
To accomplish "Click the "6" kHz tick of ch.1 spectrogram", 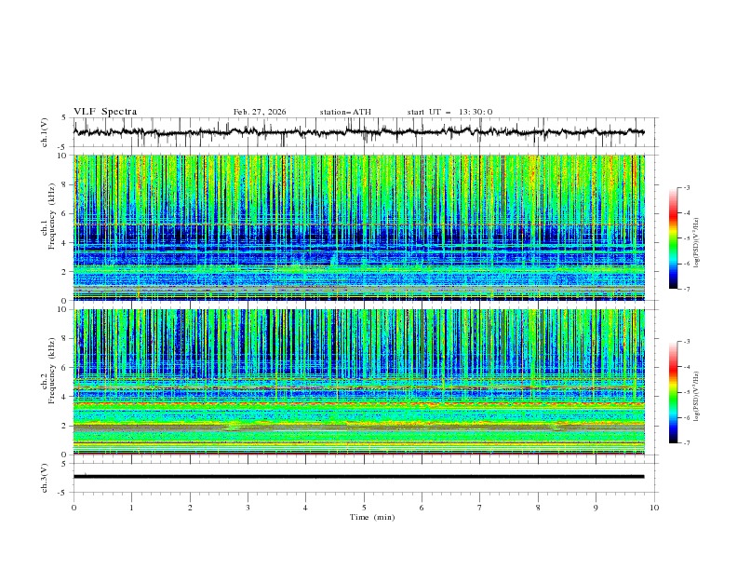I will pyautogui.click(x=65, y=213).
